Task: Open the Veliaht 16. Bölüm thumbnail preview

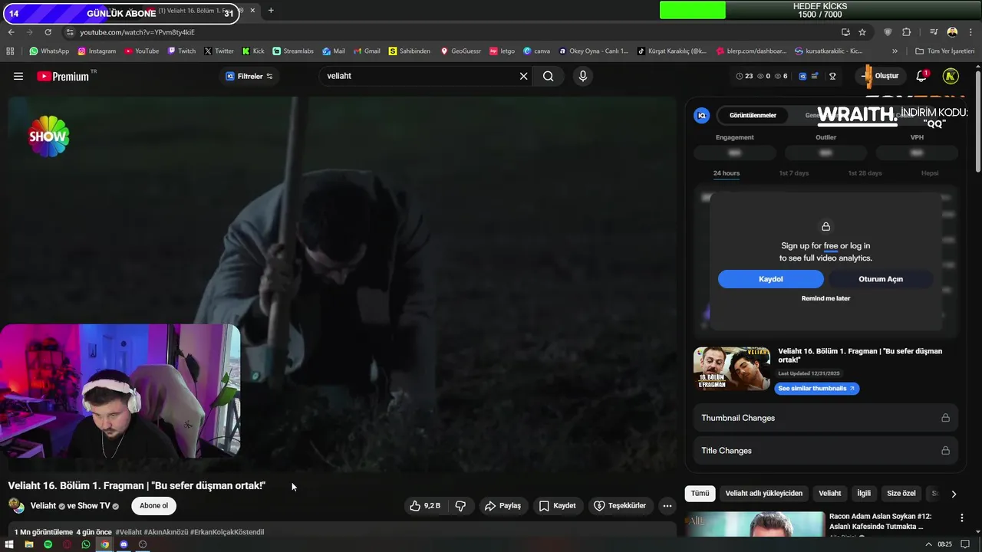Action: point(732,369)
